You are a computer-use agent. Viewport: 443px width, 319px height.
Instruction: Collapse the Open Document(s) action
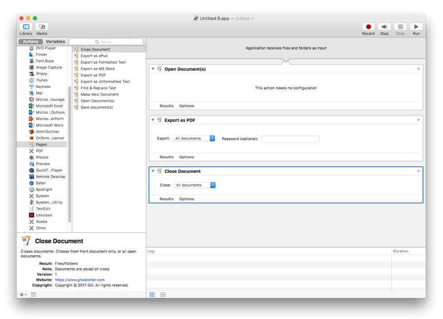[153, 69]
